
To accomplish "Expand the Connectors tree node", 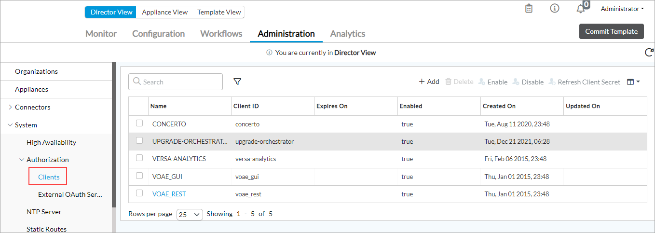I will tap(10, 107).
